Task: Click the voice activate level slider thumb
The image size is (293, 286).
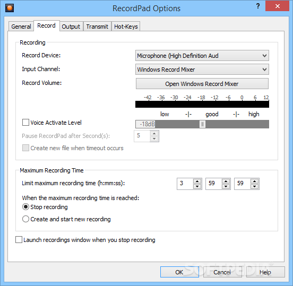Action: click(202, 124)
